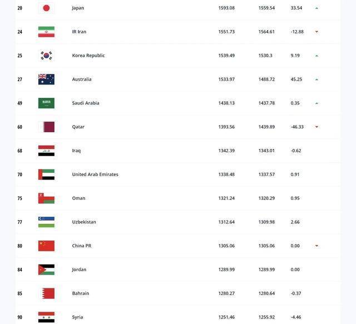Select the Korea Republic flag

46,56
